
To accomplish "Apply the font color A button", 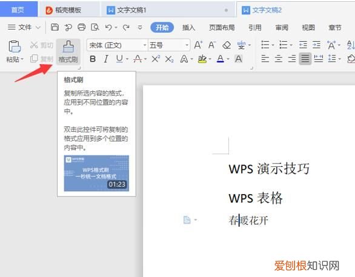I will pyautogui.click(x=220, y=59).
